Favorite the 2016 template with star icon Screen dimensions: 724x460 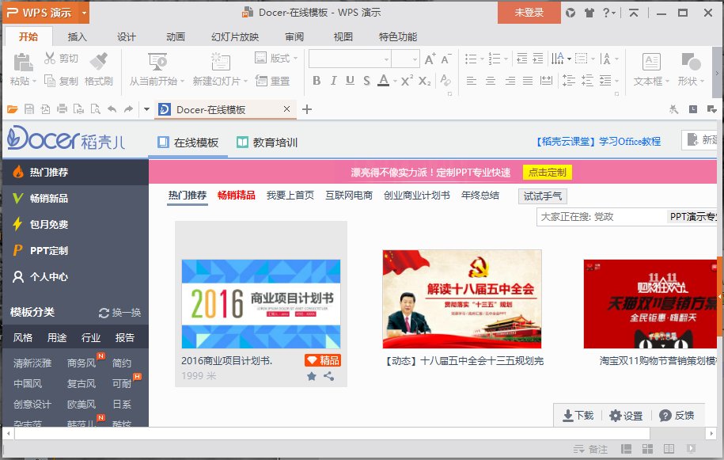tap(312, 376)
